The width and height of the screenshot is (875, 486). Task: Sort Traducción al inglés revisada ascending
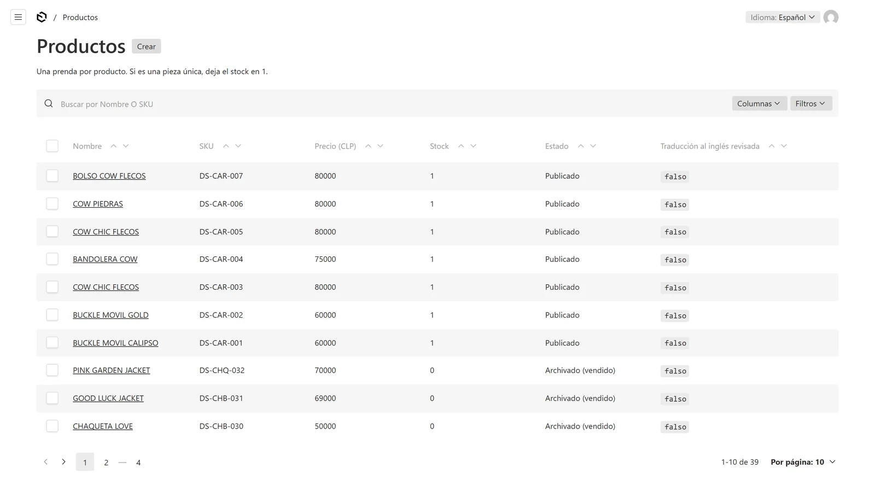772,146
